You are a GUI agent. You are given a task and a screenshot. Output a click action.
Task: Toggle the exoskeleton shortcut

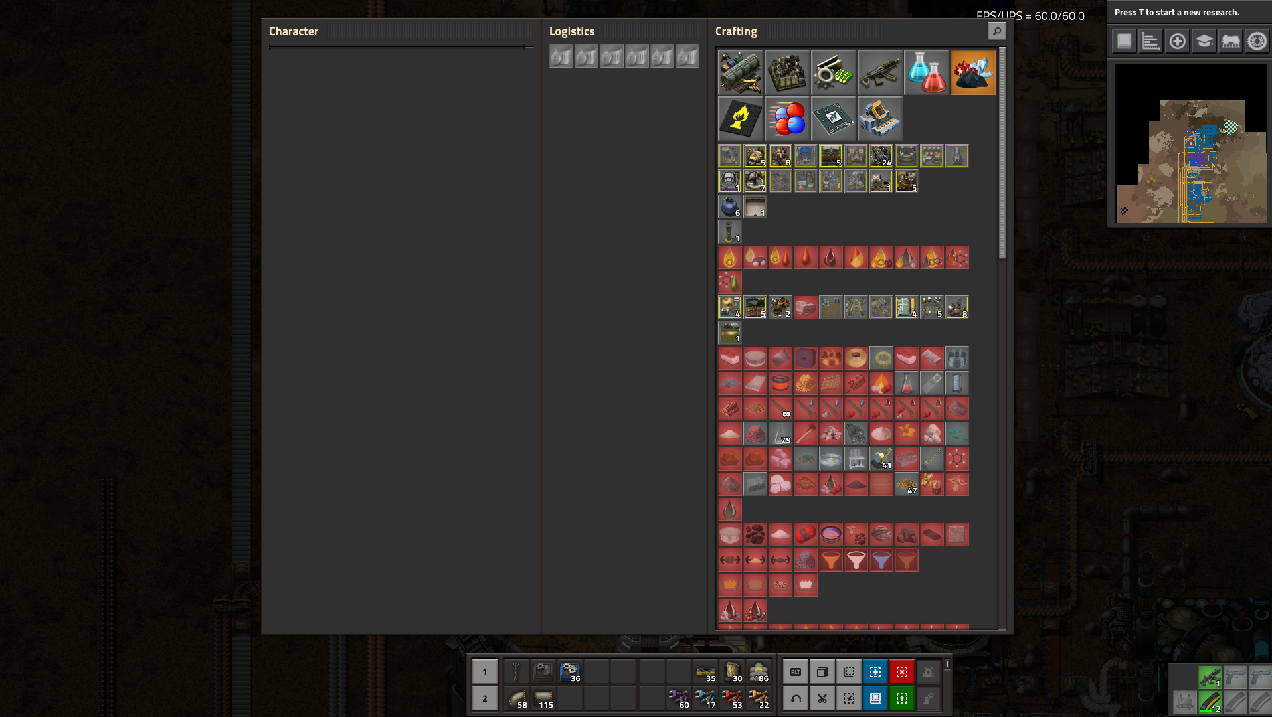(929, 698)
